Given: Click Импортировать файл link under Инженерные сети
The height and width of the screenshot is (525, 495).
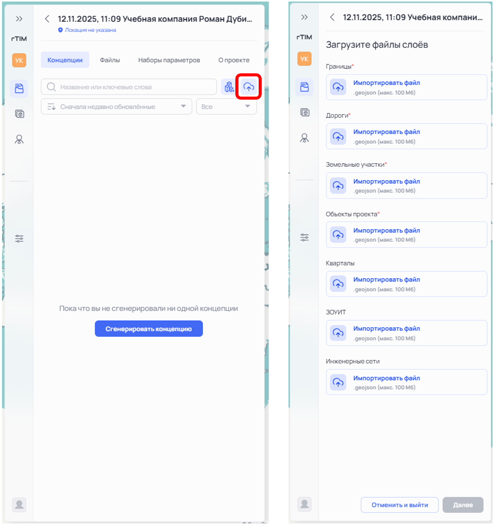Looking at the screenshot, I should [x=386, y=378].
